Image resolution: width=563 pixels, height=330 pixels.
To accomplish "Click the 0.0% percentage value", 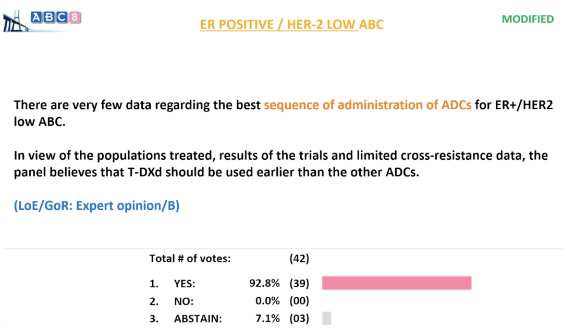I will (267, 301).
